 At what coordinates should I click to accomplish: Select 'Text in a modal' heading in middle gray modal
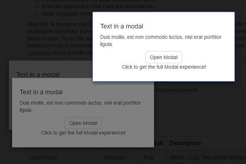coord(41,92)
